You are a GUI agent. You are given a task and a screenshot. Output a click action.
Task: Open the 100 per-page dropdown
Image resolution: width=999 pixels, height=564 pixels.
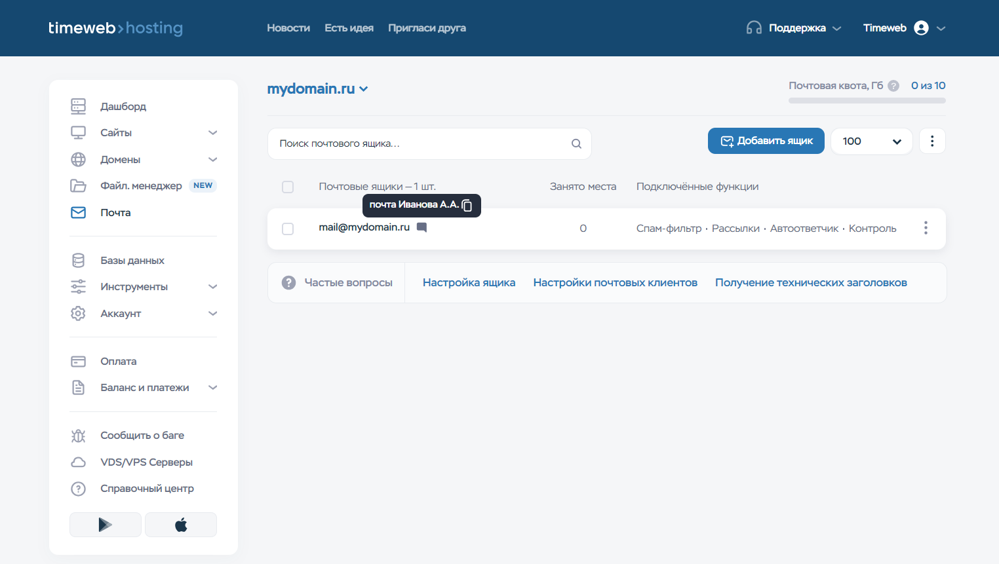pos(871,141)
